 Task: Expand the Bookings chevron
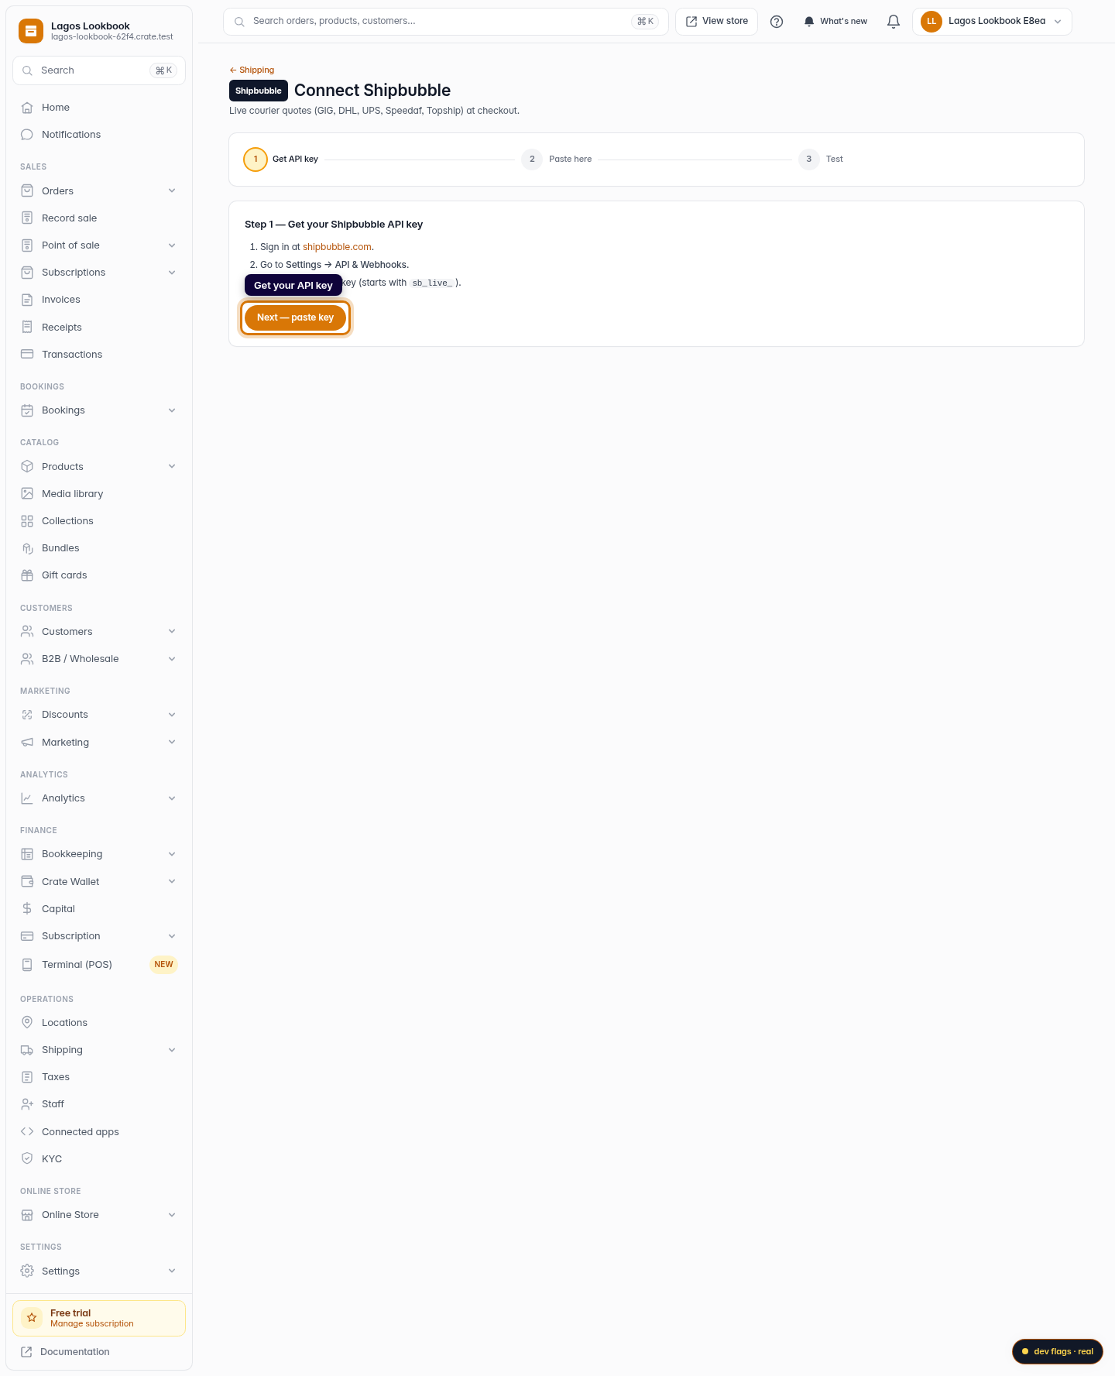[172, 410]
